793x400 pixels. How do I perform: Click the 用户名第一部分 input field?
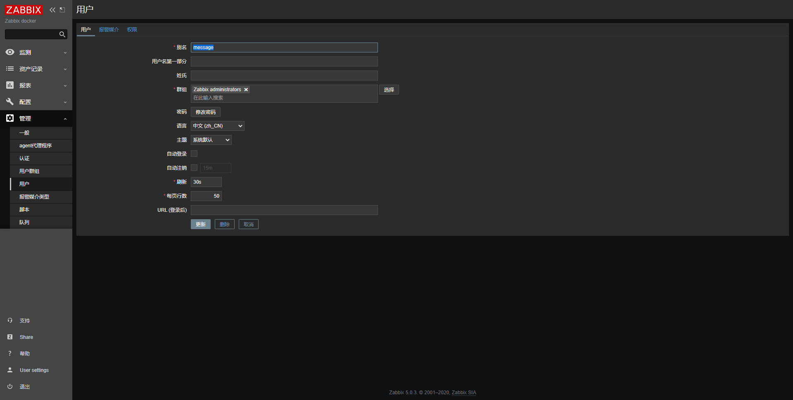point(284,62)
